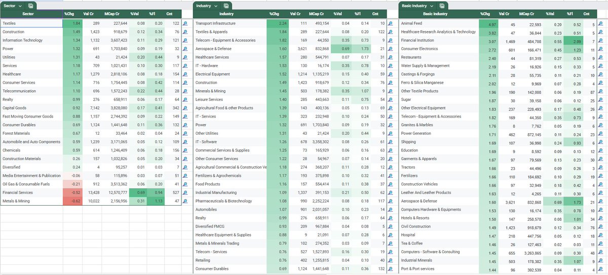
Task: Select Textiles & Apparels industry cell
Action: point(231,32)
